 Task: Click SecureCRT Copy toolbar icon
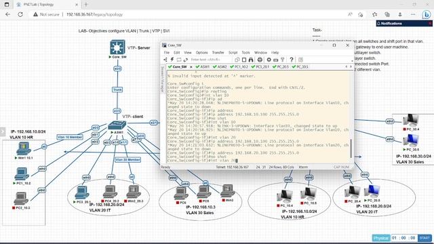237,60
